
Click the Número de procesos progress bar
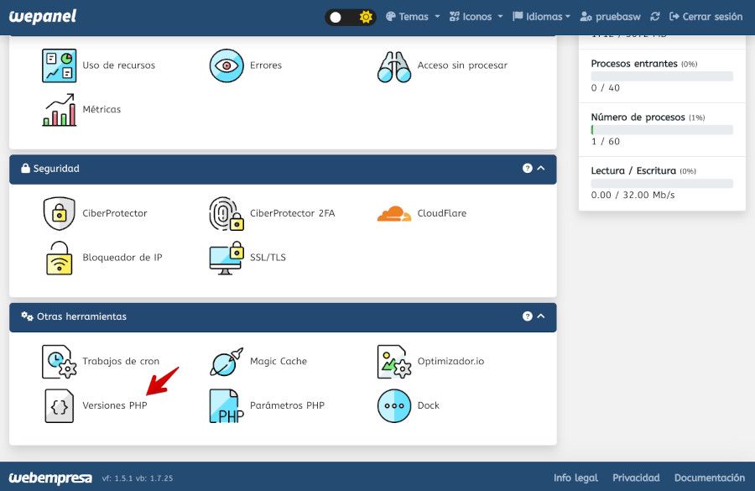(x=662, y=129)
